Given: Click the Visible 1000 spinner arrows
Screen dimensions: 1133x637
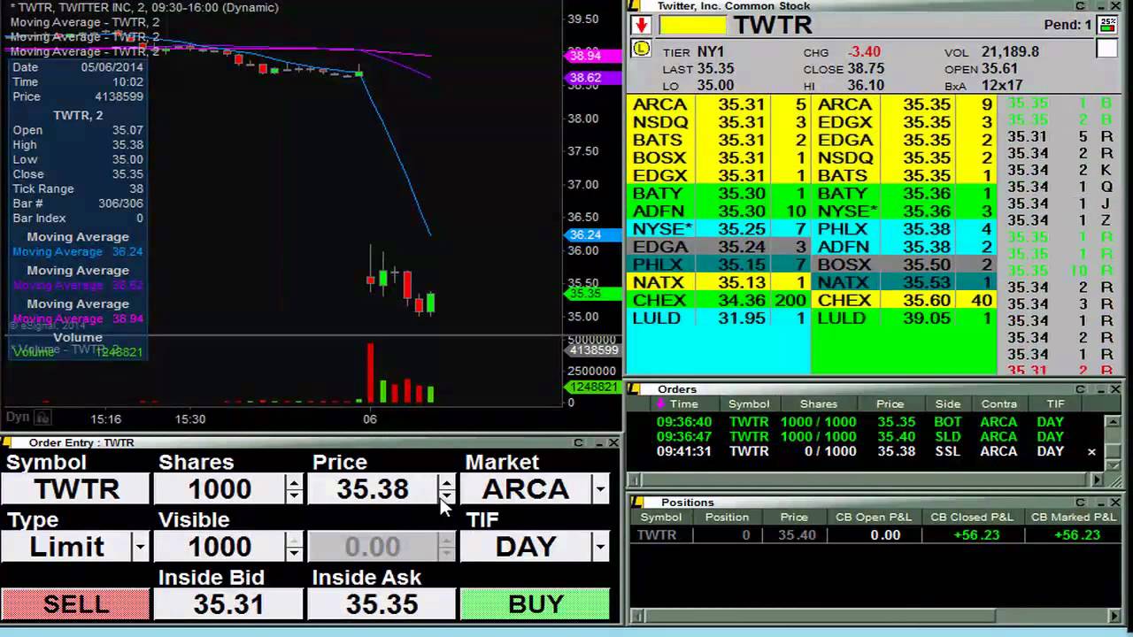Looking at the screenshot, I should pyautogui.click(x=294, y=547).
